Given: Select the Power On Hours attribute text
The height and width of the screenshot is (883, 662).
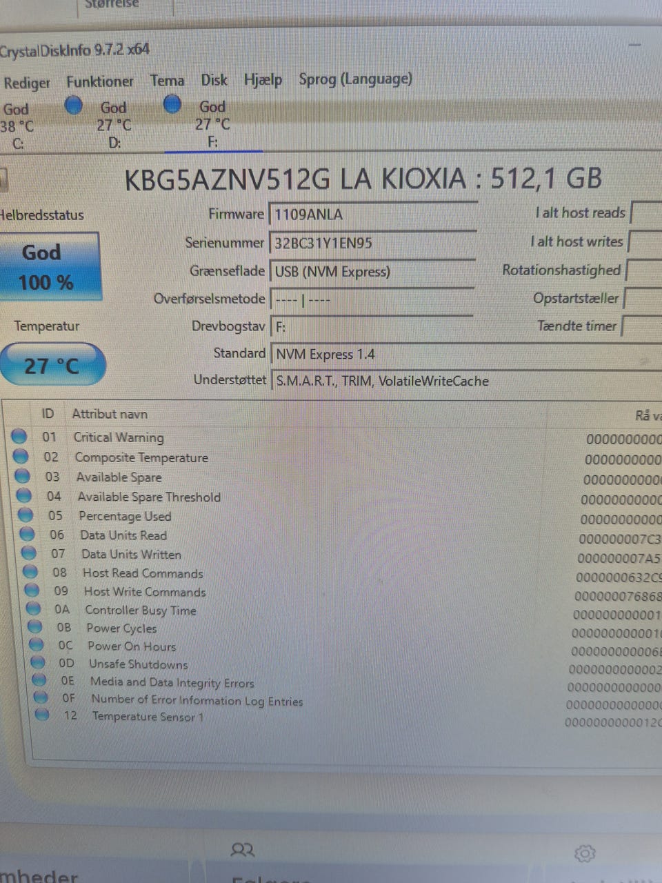Looking at the screenshot, I should [132, 646].
